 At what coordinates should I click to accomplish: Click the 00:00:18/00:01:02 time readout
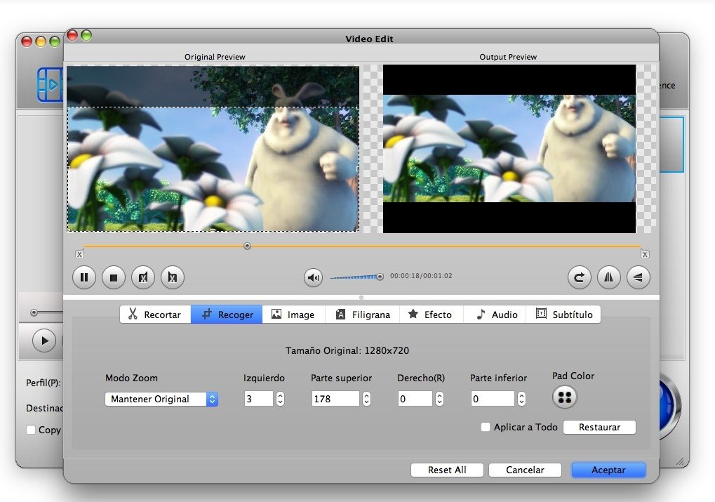421,276
